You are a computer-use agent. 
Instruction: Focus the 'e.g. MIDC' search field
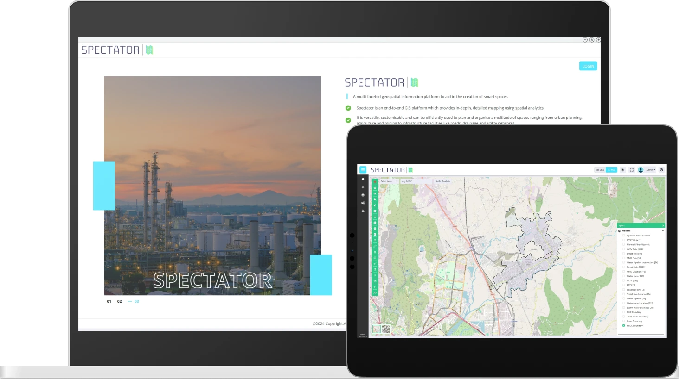pos(416,181)
